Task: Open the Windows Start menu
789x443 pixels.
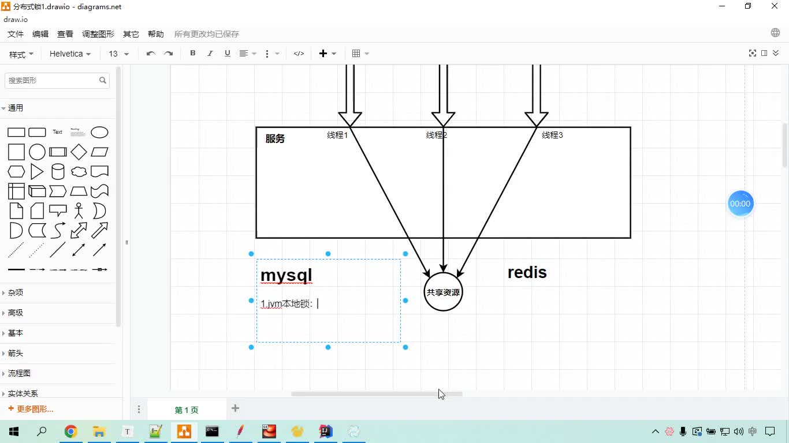Action: point(14,431)
